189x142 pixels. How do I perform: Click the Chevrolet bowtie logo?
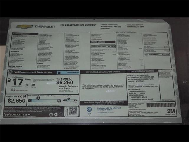pyautogui.click(x=25, y=27)
